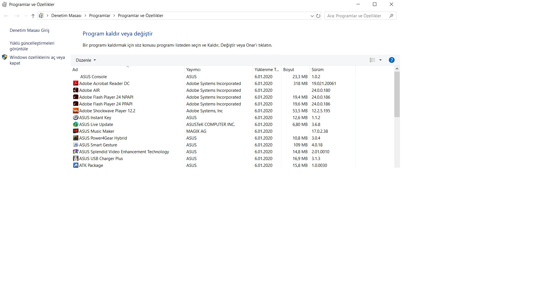Go up one level with up arrow
Viewport: 547px width, 307px height.
tap(33, 16)
